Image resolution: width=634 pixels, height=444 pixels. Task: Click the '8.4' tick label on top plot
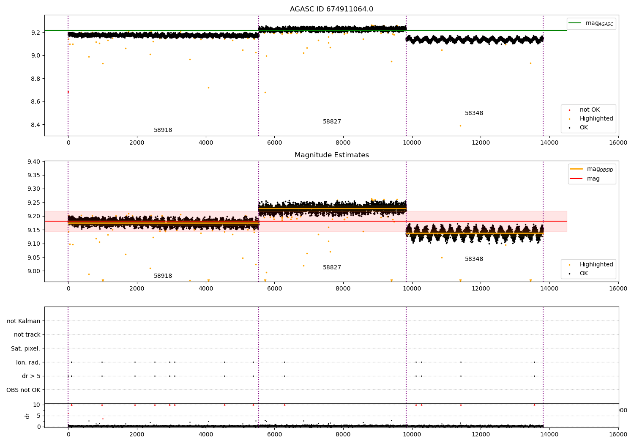36,125
